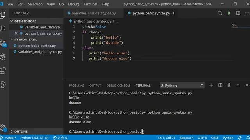Run Python file with green play button
This screenshot has width=250, height=140.
coord(229,13)
